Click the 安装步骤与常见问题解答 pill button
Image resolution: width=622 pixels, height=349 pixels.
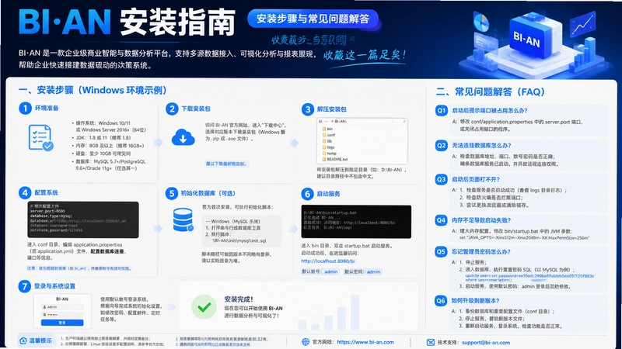[x=313, y=19]
